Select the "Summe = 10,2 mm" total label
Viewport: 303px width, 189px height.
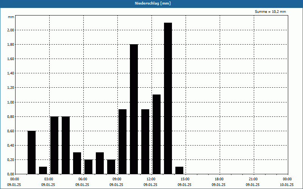point(270,12)
